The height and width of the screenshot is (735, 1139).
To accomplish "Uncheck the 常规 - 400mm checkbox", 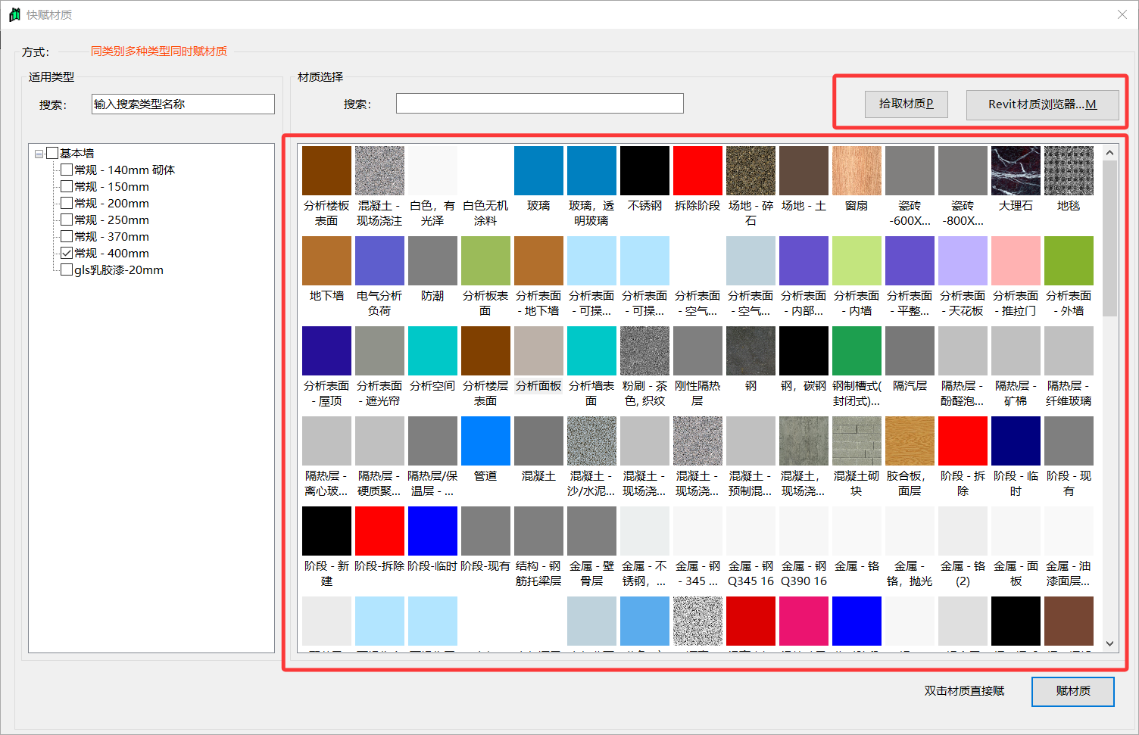I will click(x=67, y=253).
